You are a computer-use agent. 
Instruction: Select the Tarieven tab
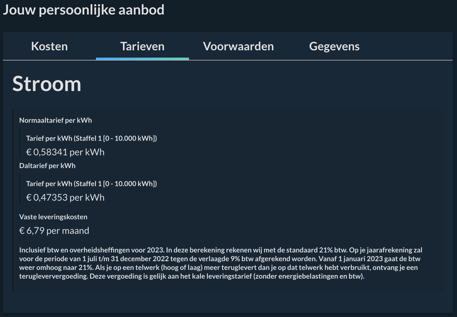(x=142, y=46)
